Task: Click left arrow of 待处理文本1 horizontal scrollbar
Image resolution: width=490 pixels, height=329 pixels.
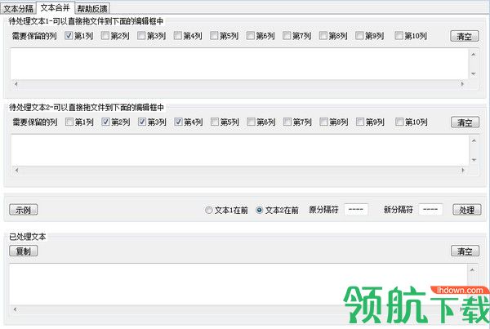Action: point(16,84)
